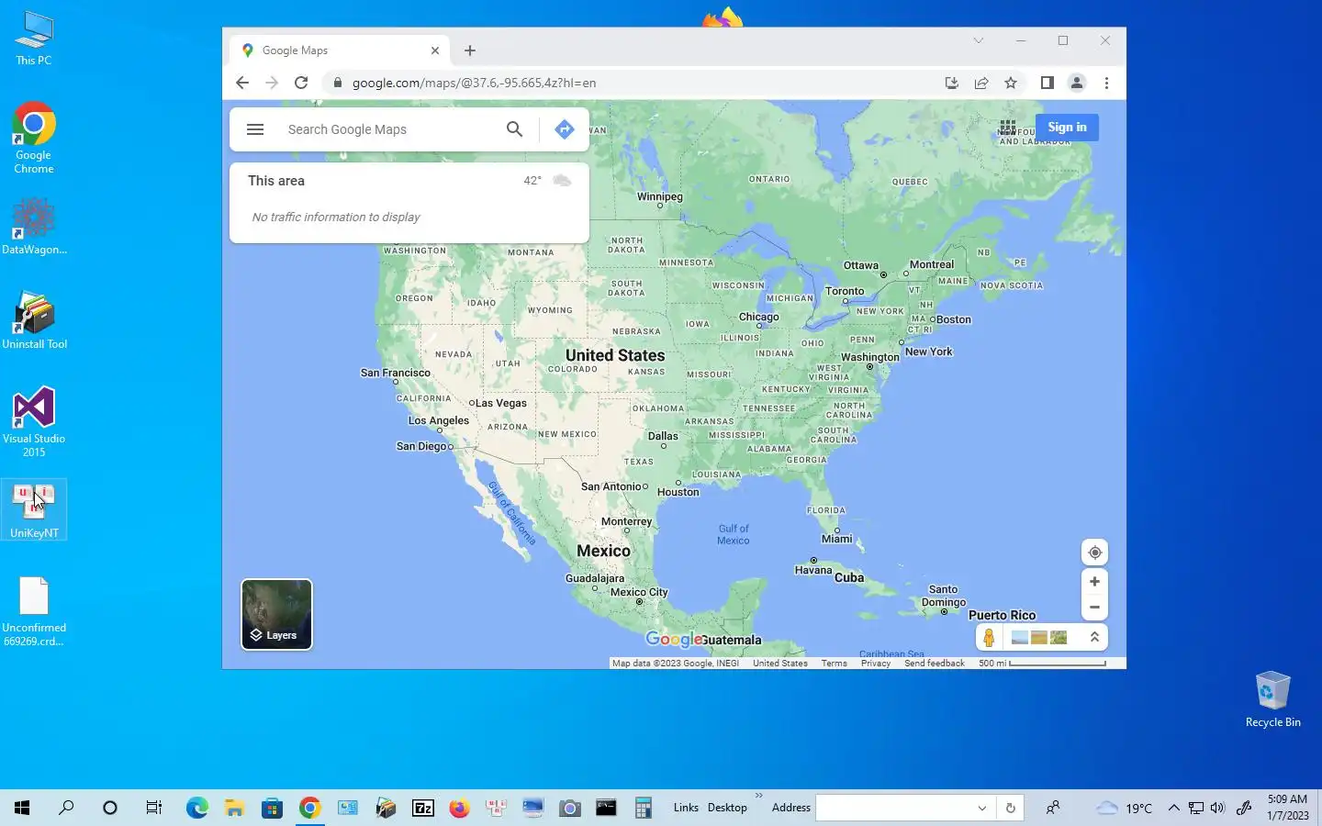Open the volume speaker tray icon
Viewport: 1322px width, 826px height.
point(1217,808)
